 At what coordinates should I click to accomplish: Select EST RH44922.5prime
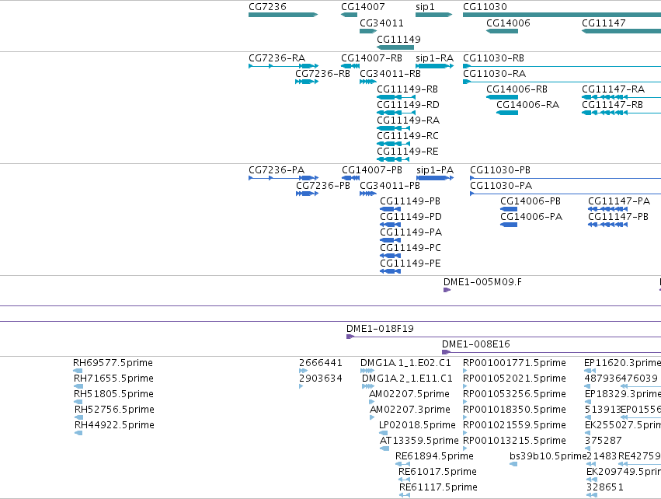click(78, 433)
